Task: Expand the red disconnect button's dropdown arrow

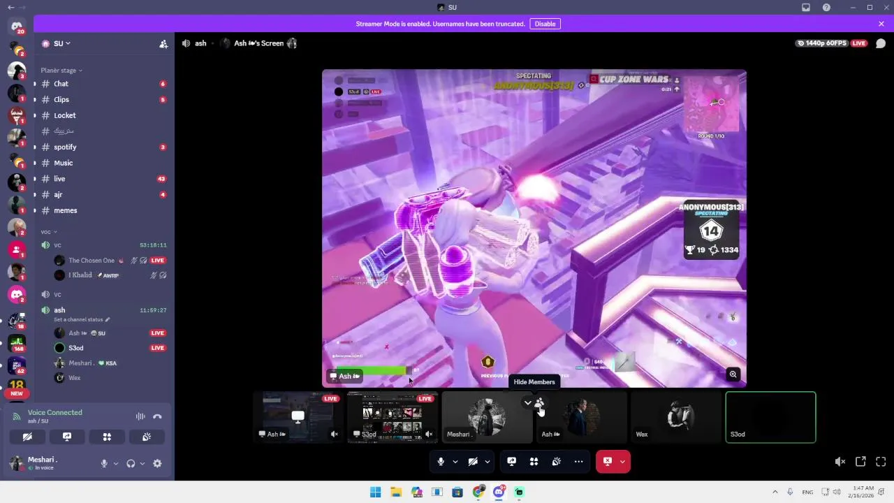Action: (x=623, y=461)
